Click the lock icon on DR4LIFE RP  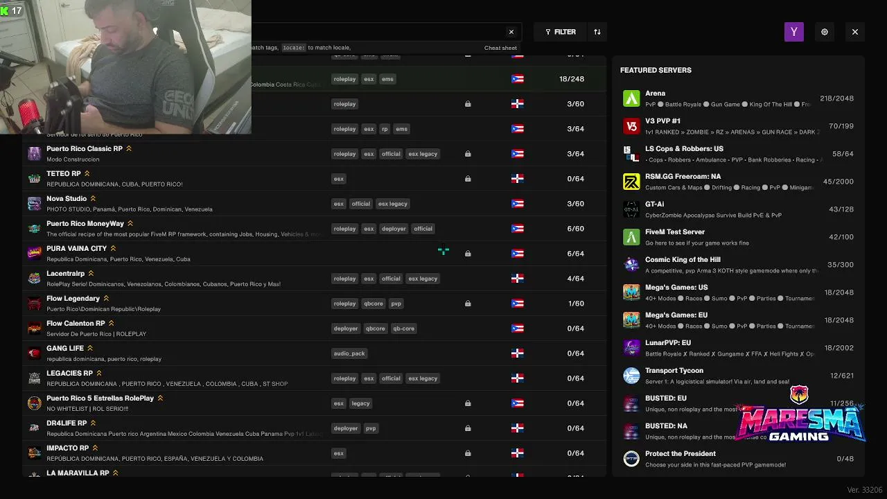pos(468,428)
